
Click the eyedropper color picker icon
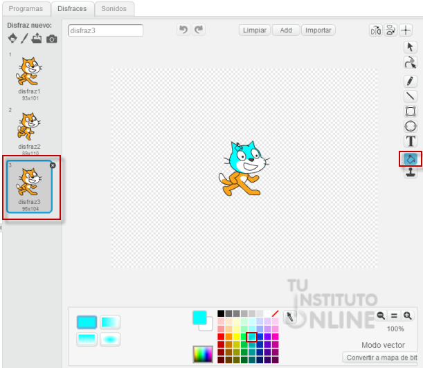coord(291,317)
